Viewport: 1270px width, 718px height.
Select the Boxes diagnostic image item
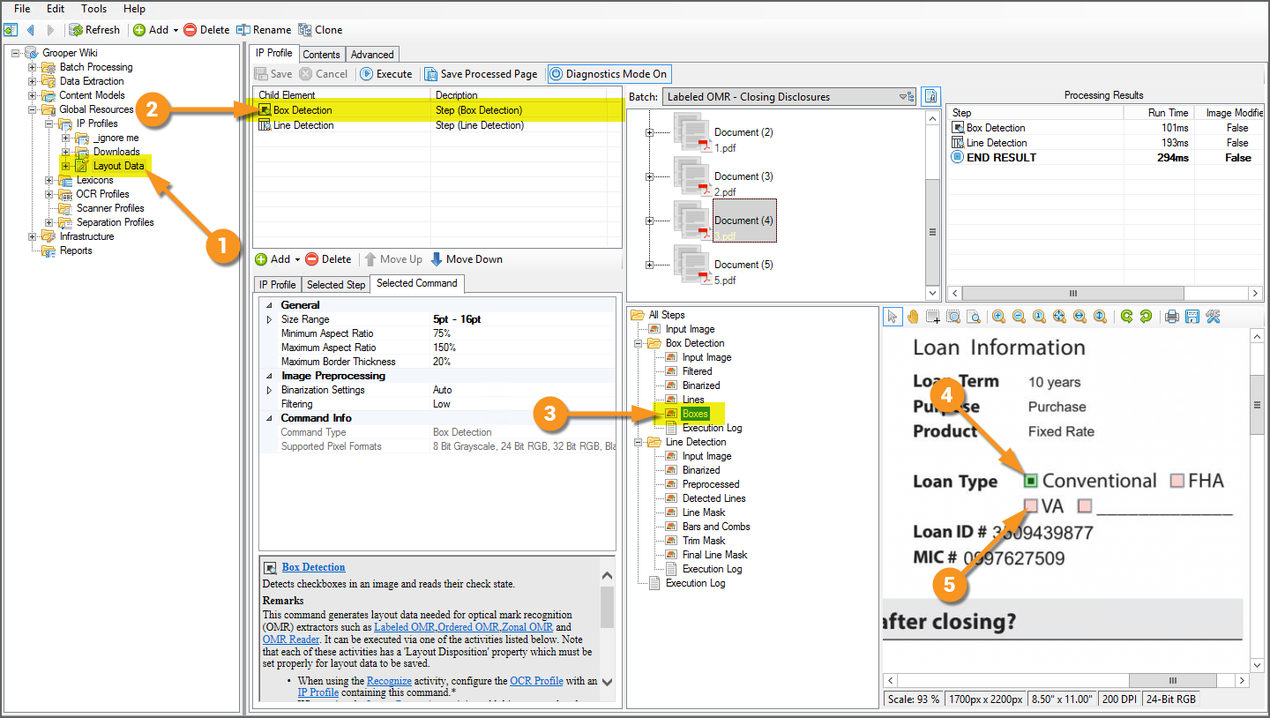coord(695,414)
